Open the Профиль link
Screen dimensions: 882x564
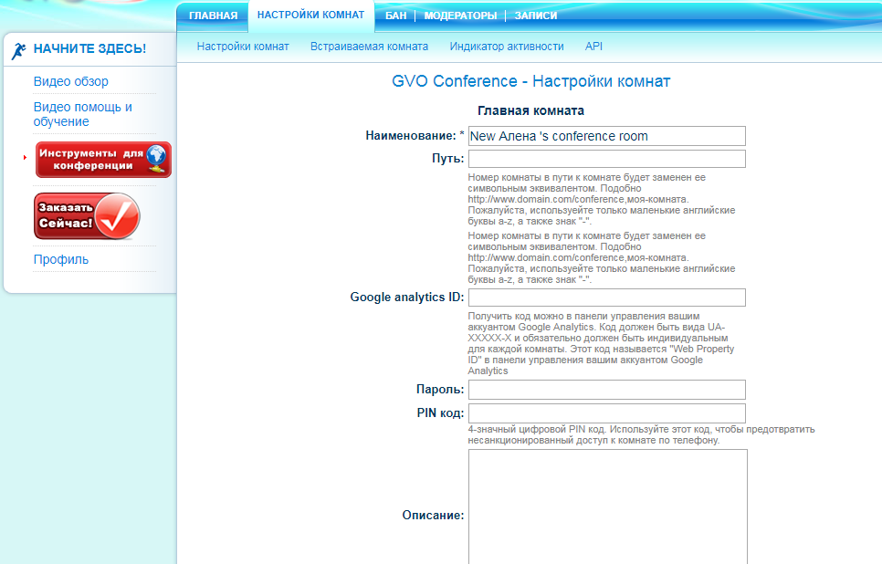click(x=61, y=260)
